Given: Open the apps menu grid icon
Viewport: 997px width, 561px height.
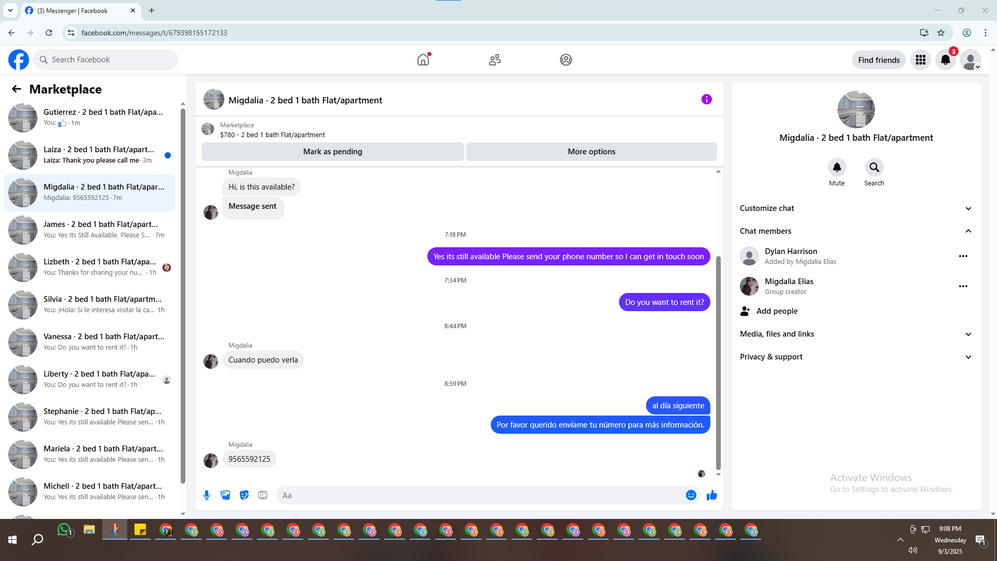Looking at the screenshot, I should point(921,60).
